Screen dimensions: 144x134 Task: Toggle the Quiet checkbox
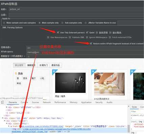(x=87, y=33)
